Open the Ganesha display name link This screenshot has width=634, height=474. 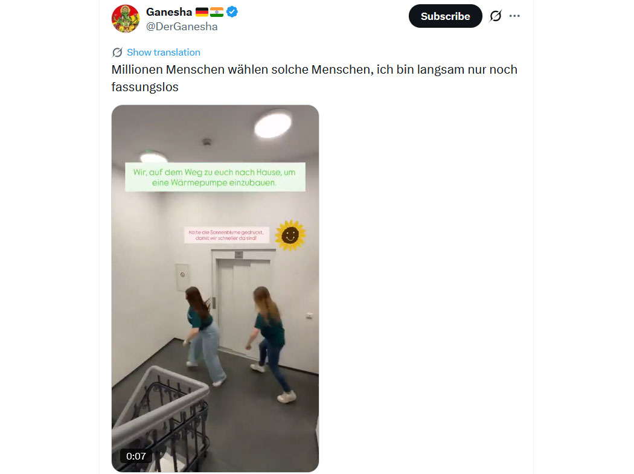[x=169, y=12]
